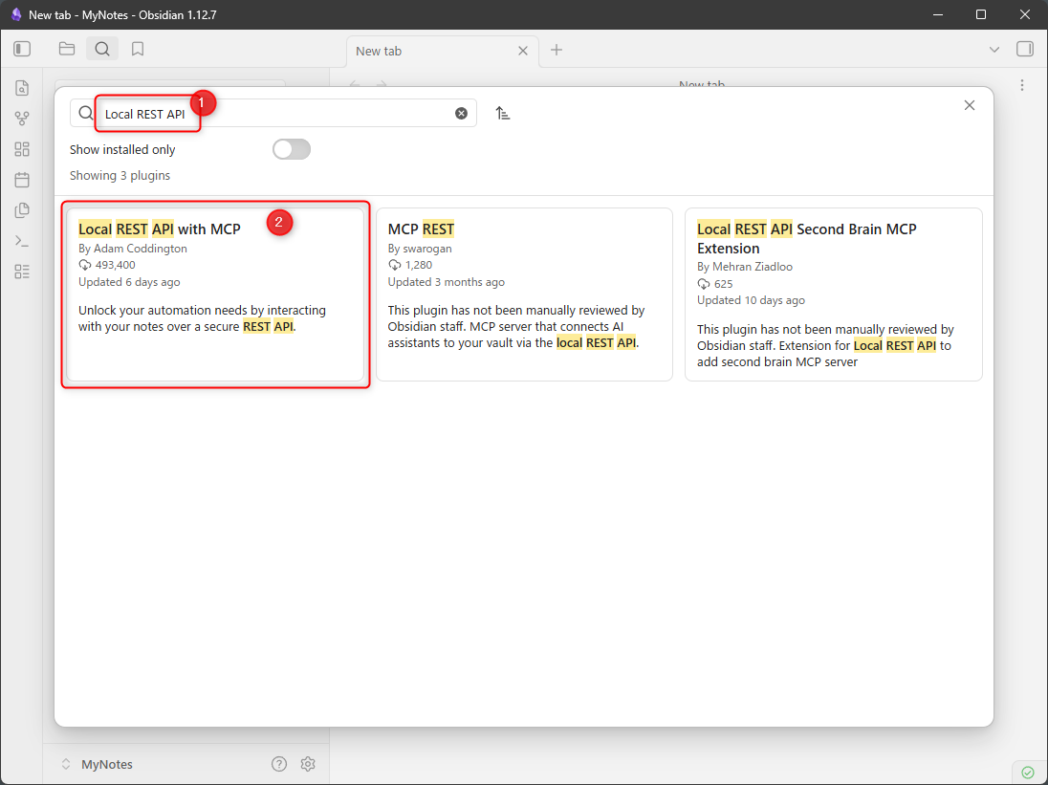The width and height of the screenshot is (1048, 785).
Task: Open command palette ribbon icon
Action: click(x=22, y=241)
